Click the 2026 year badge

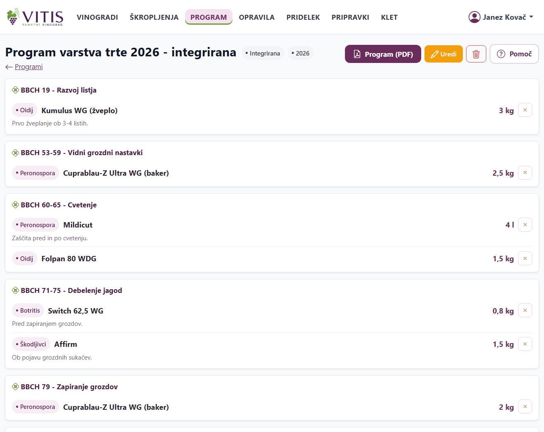[300, 53]
